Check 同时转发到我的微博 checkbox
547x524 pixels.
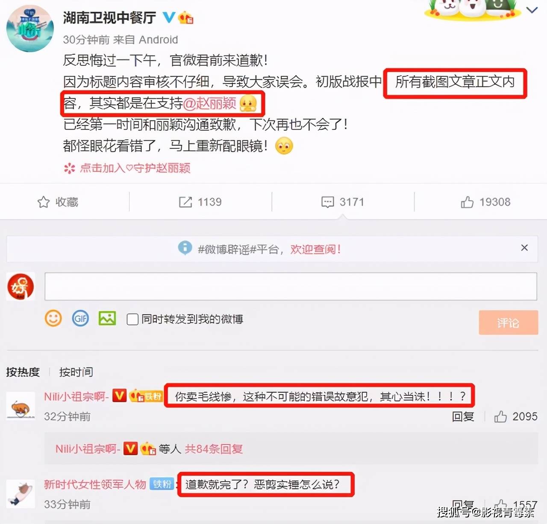point(132,319)
